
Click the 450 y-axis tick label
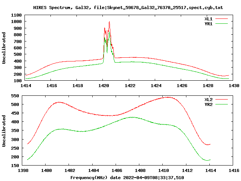point(15,113)
